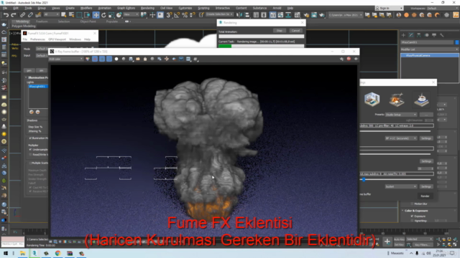This screenshot has width=460, height=258.
Task: Toggle the blue channel button in frame buffer
Action: pos(109,59)
